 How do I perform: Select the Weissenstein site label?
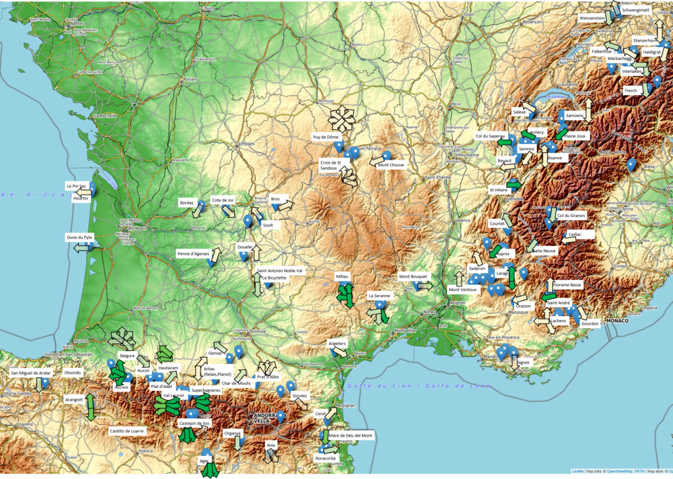(592, 18)
